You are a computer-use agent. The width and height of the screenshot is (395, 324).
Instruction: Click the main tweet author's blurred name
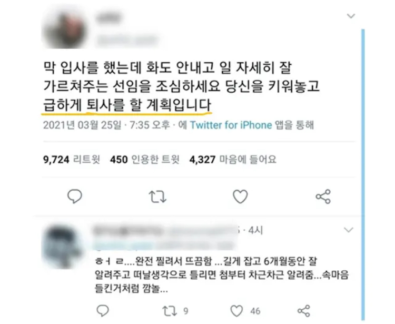[109, 18]
